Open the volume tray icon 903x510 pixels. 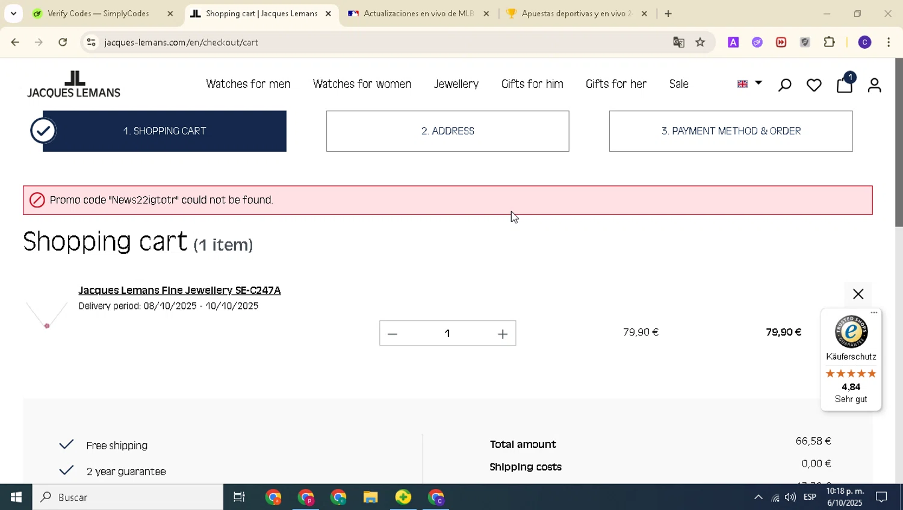tap(790, 497)
